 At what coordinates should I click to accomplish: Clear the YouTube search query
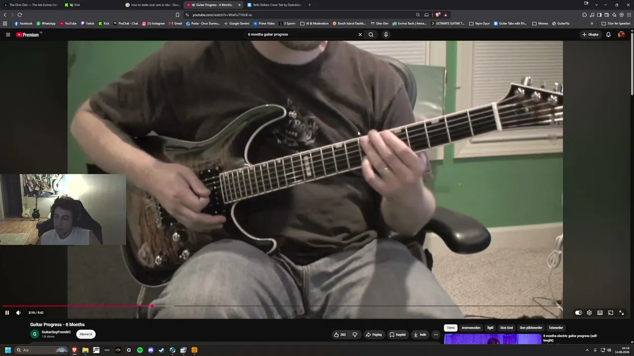point(360,35)
